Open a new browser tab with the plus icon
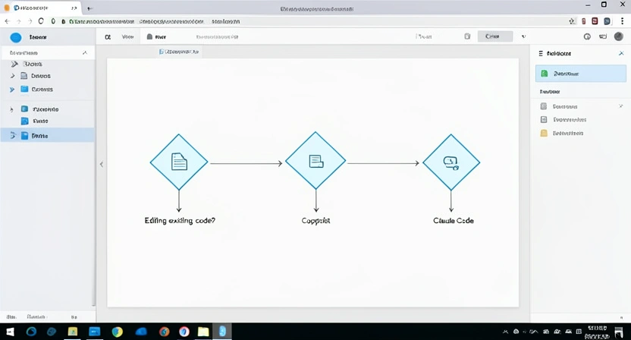 point(89,8)
